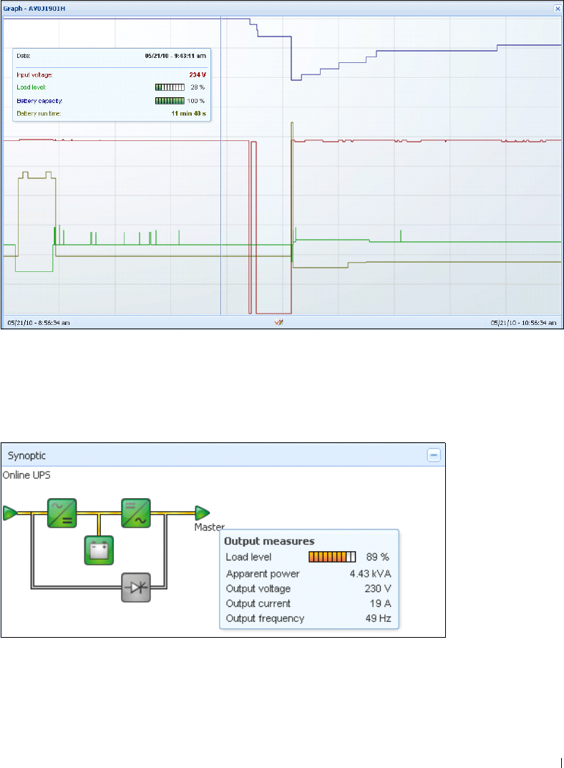Click the Output voltage 230 V value
This screenshot has height=768, width=564.
coord(377,588)
